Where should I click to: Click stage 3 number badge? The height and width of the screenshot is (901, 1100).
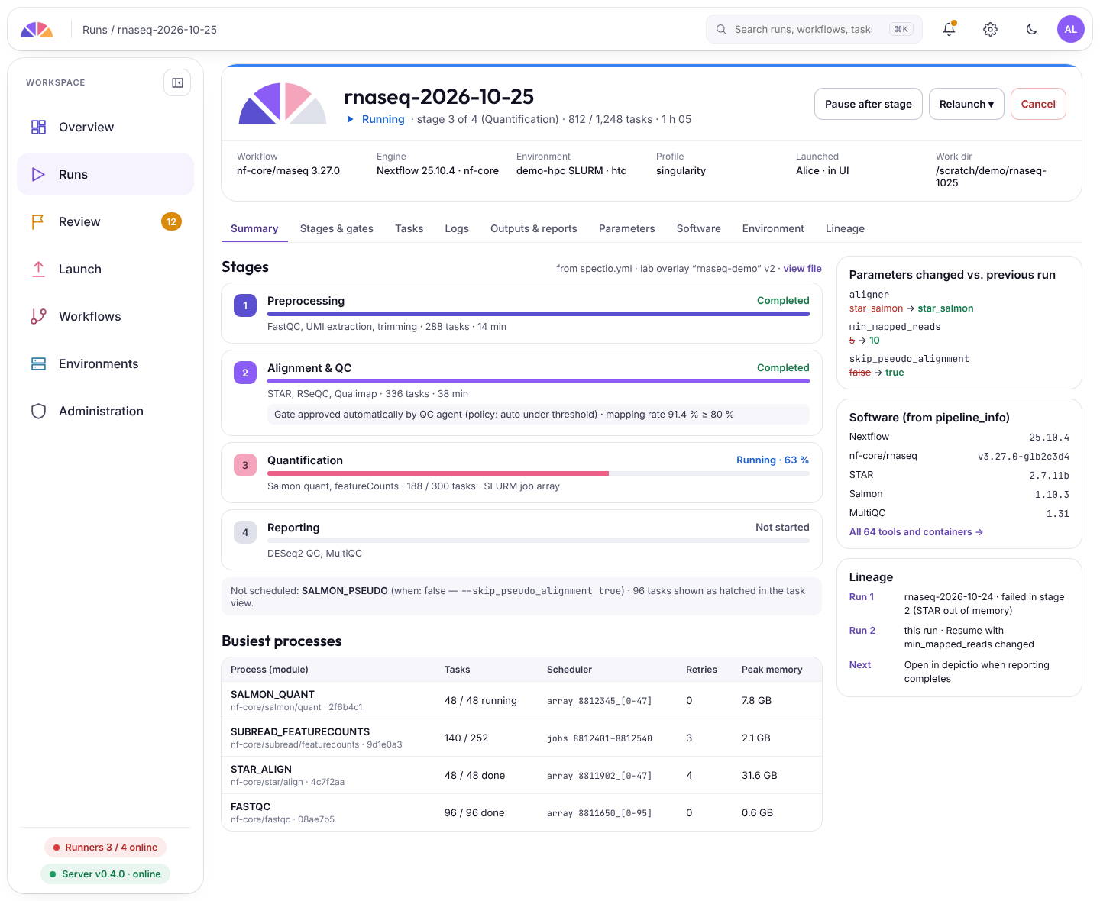[245, 465]
